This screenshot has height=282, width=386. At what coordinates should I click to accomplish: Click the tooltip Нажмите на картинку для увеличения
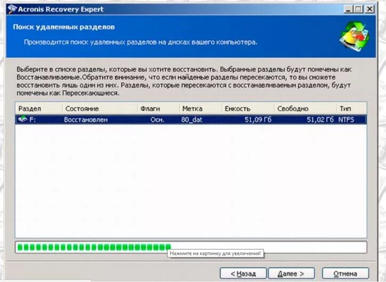click(x=215, y=253)
